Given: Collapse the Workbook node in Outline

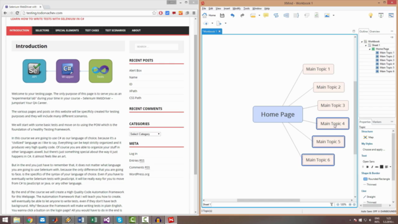Looking at the screenshot, I should (362, 42).
